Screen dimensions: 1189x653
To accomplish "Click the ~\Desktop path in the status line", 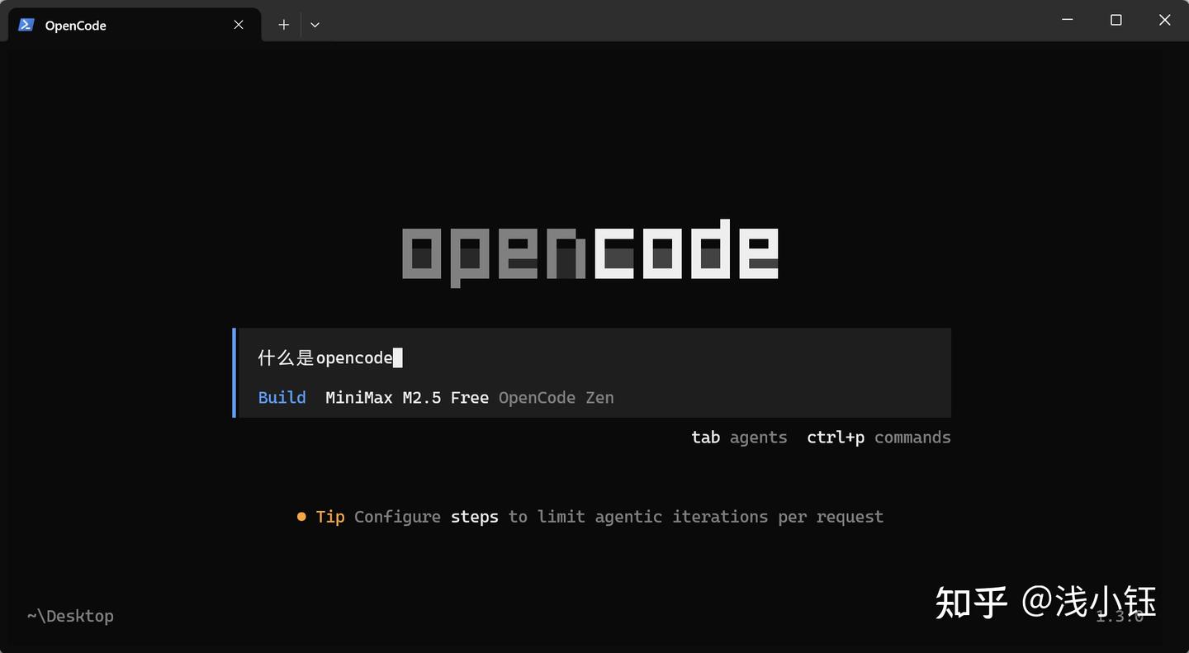I will point(70,616).
